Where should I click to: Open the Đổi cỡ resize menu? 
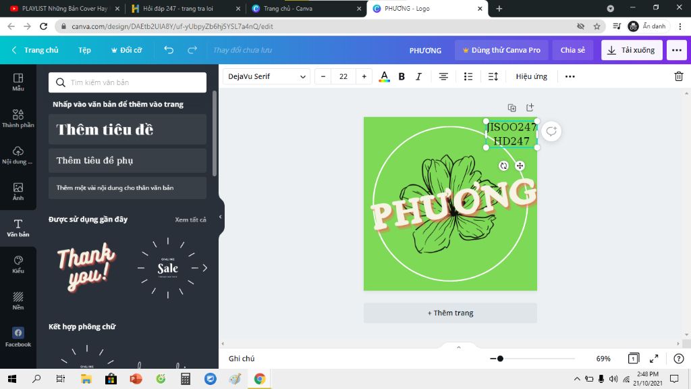click(126, 50)
